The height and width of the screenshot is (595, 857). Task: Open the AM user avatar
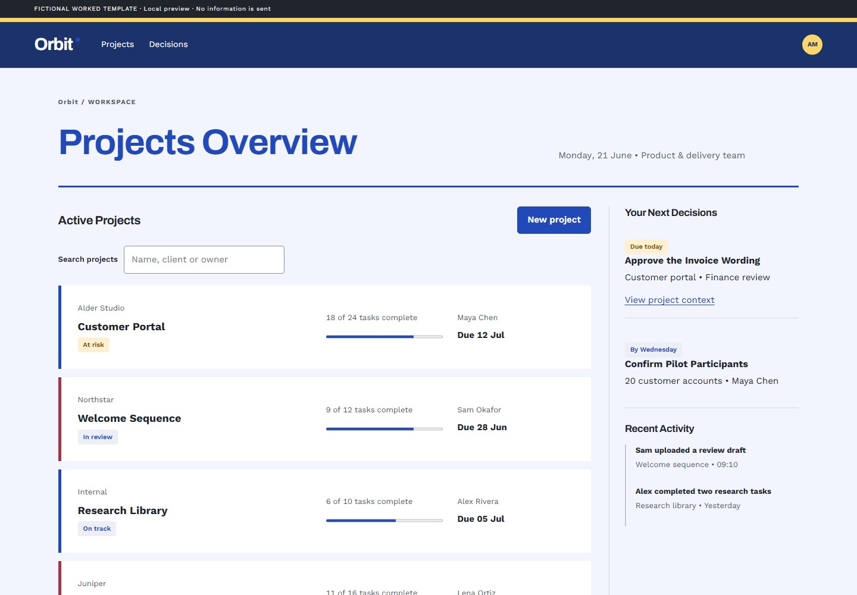point(812,45)
